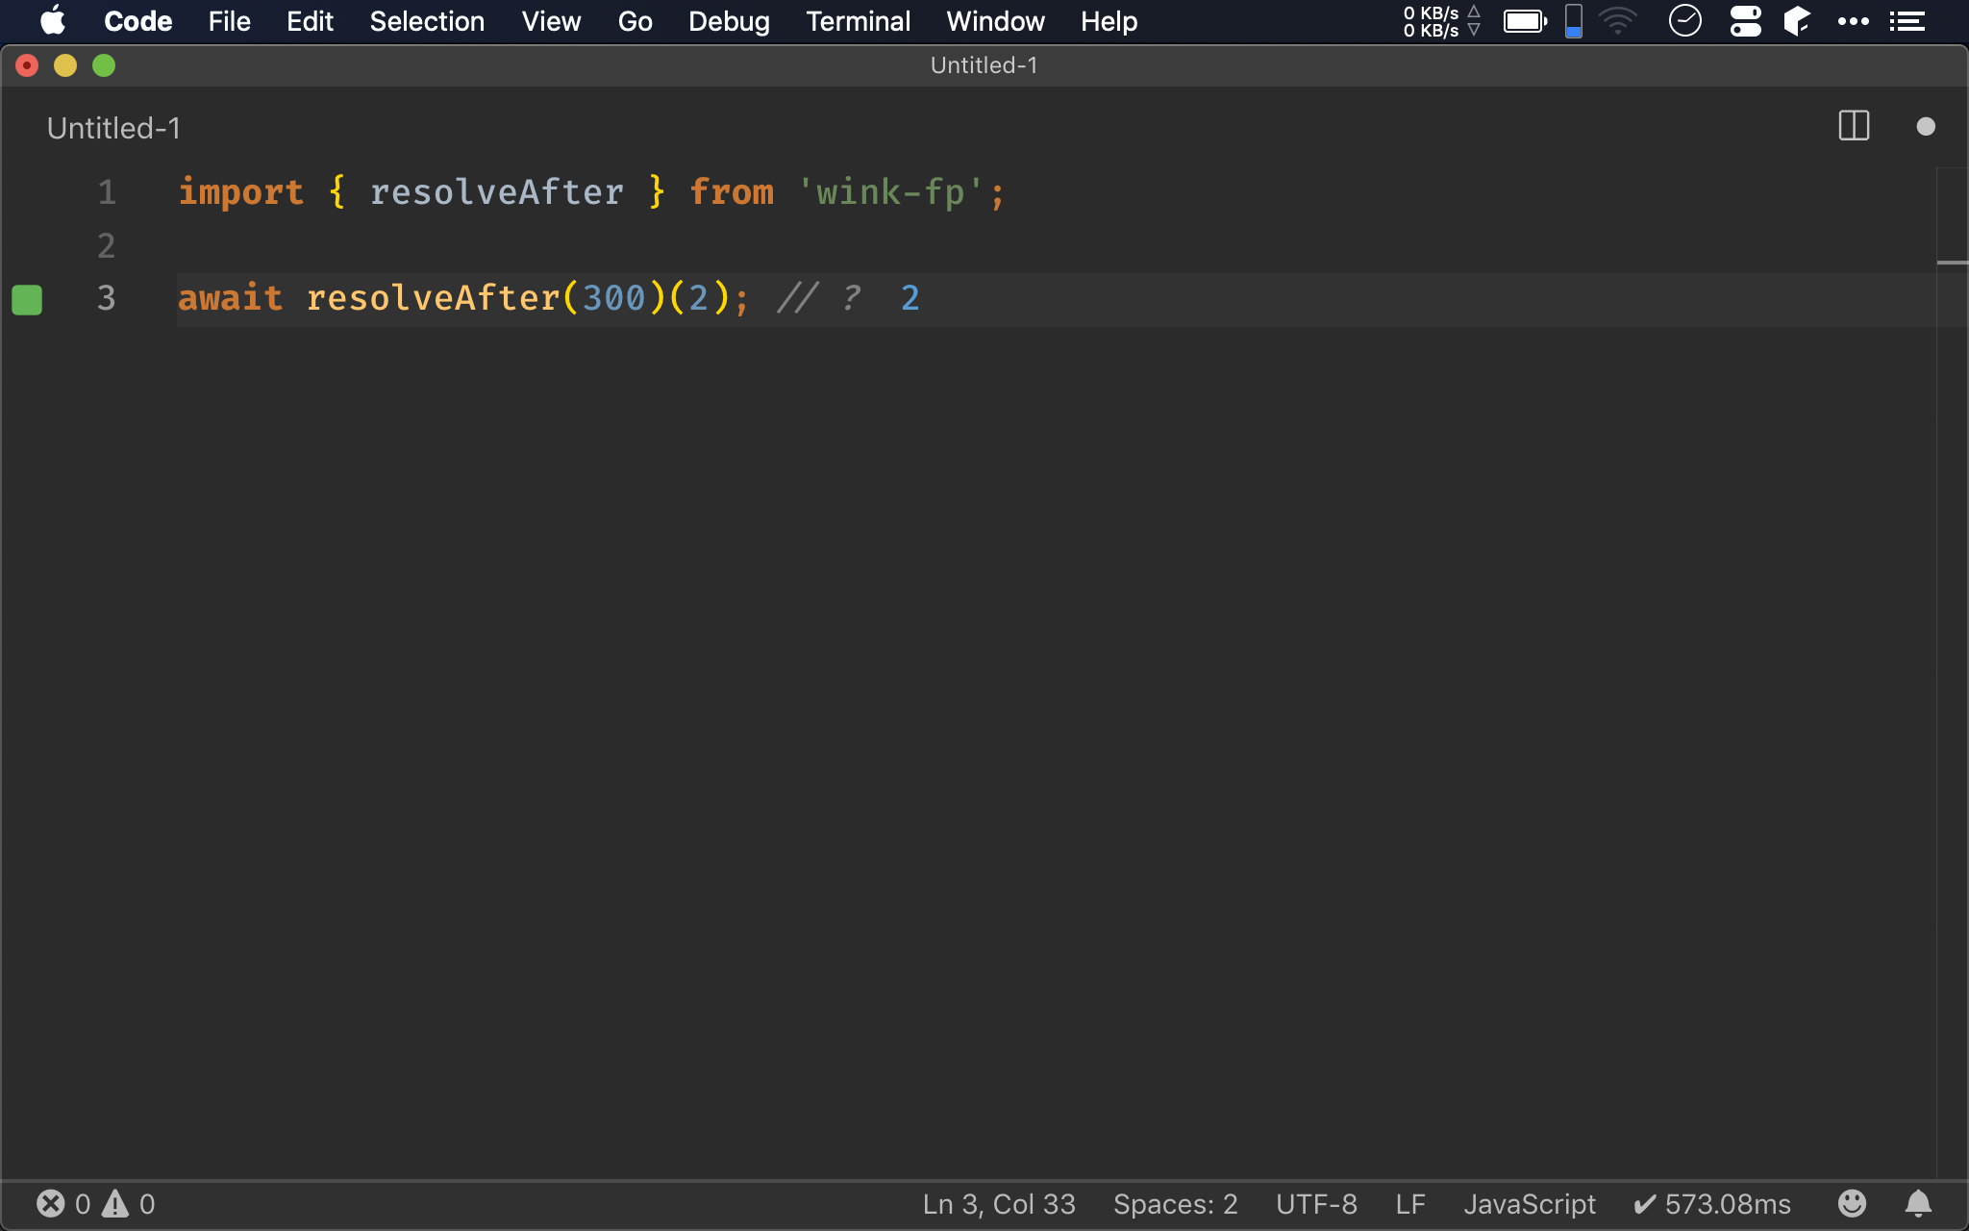Open the Terminal menu

tap(858, 21)
